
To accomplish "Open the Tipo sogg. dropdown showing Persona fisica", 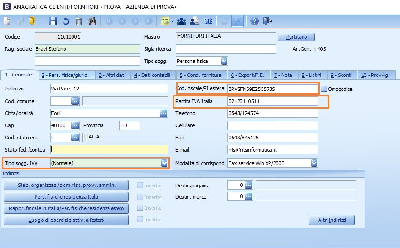I will point(224,61).
